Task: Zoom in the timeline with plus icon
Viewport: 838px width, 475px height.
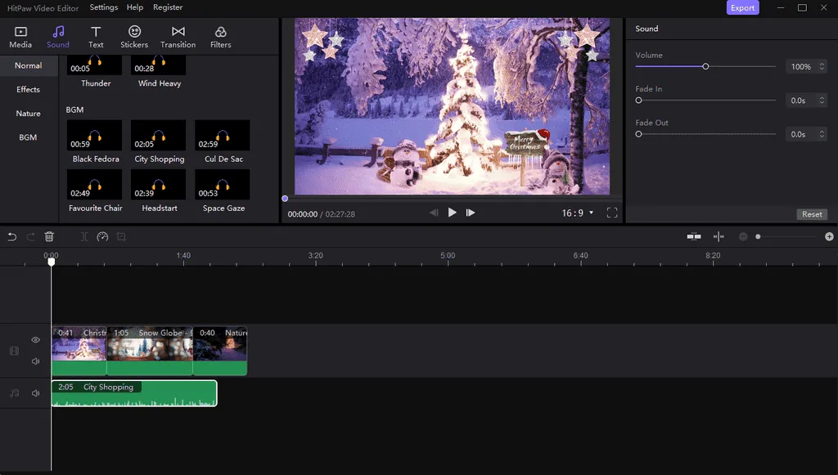Action: [x=829, y=237]
